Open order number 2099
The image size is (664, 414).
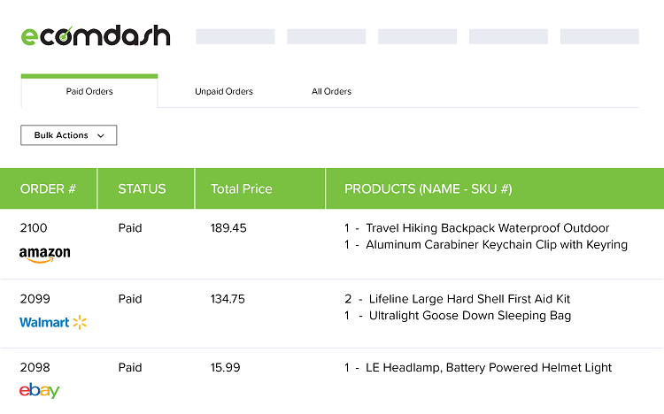(35, 299)
